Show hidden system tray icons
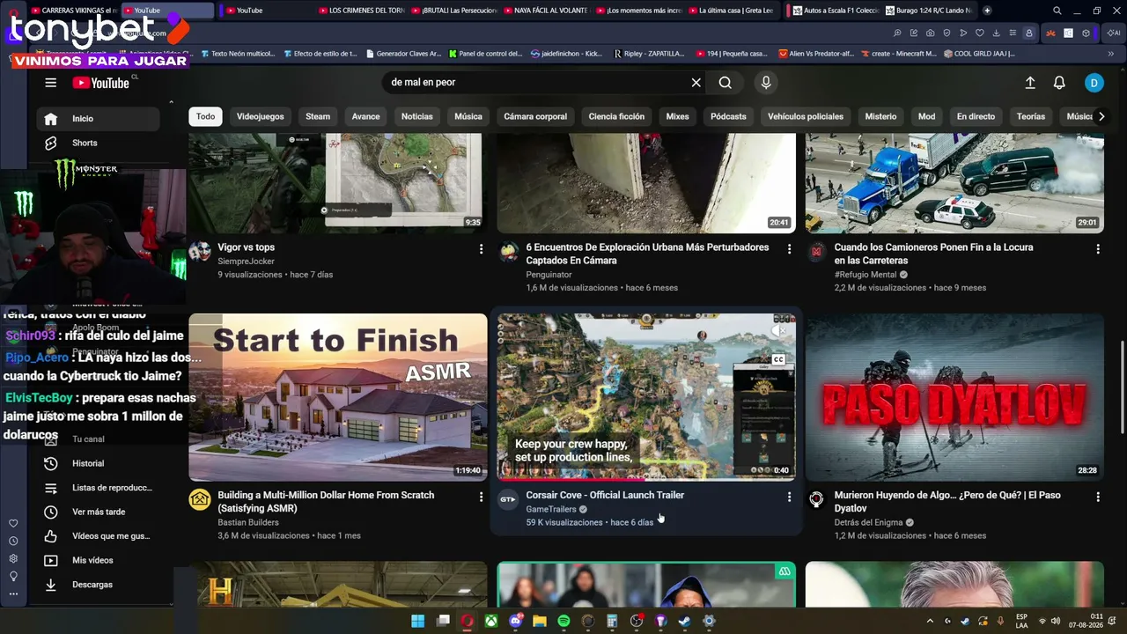1127x634 pixels. click(x=930, y=622)
